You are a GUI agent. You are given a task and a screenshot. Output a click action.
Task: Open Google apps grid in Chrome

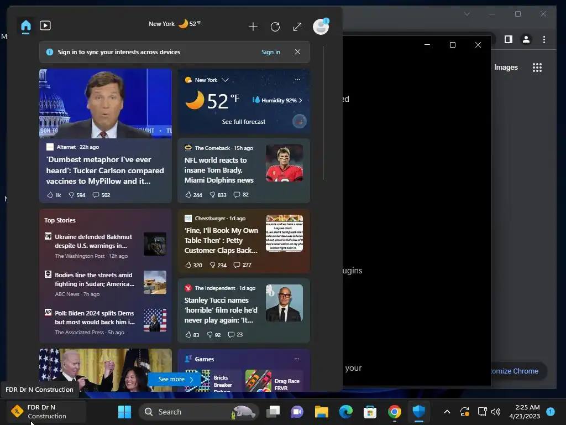[x=537, y=67]
